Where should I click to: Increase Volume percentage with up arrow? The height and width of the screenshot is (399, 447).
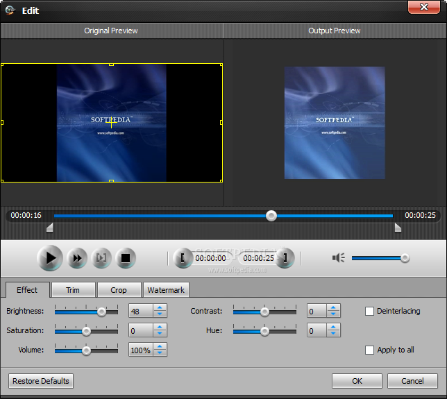tap(160, 346)
